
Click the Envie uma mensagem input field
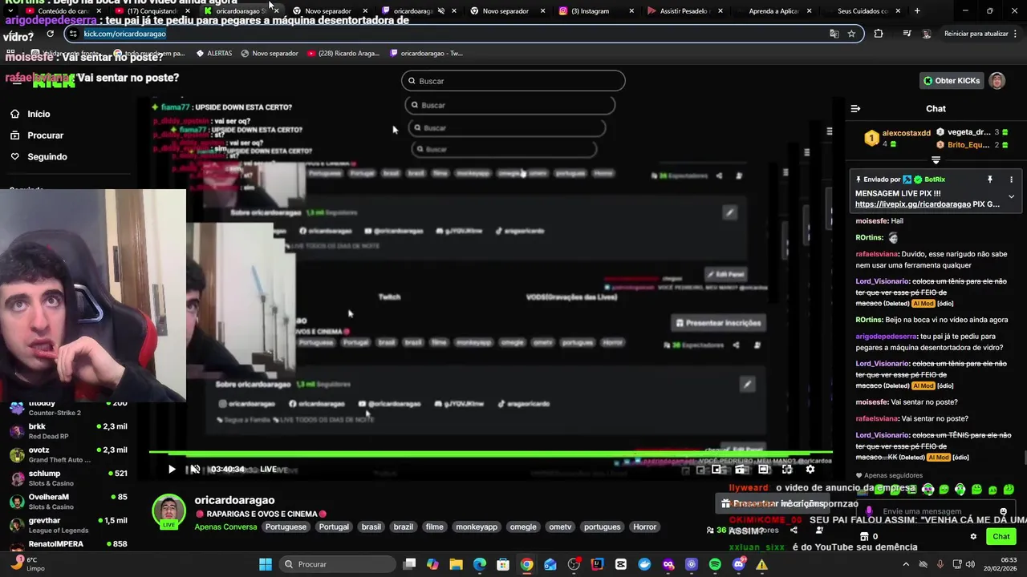pyautogui.click(x=935, y=511)
